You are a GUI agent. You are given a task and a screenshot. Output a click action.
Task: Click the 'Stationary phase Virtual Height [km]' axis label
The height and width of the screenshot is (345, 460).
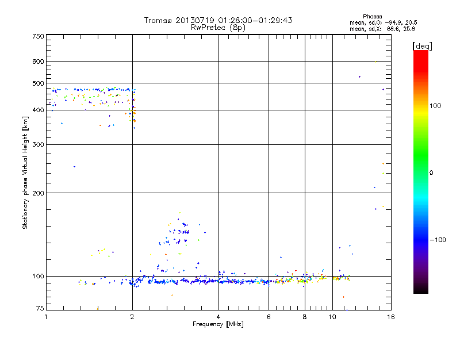(25, 172)
